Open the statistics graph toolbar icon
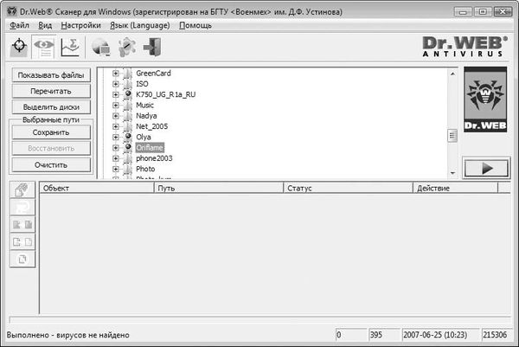 click(x=69, y=48)
